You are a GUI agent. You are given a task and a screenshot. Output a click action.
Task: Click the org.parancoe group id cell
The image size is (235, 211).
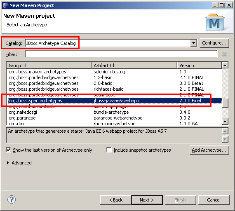click(x=22, y=118)
